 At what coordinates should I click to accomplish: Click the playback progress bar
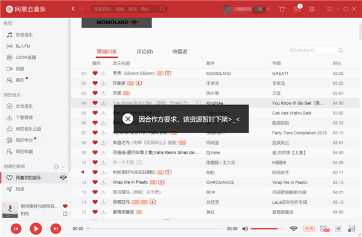pos(155,229)
